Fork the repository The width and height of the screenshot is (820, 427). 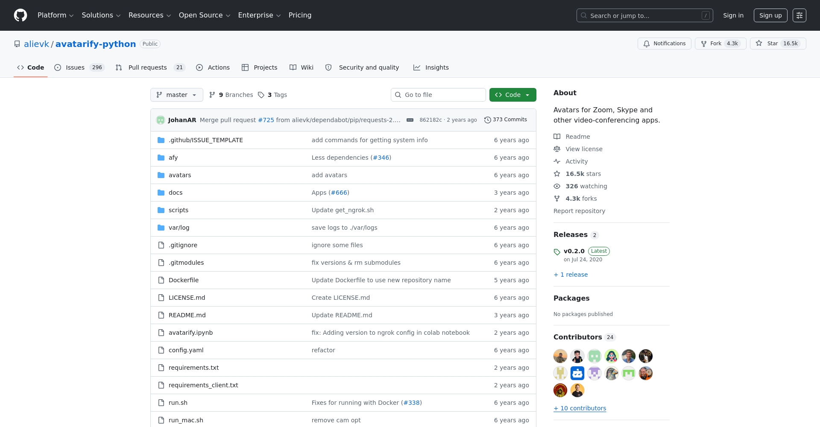pos(720,44)
